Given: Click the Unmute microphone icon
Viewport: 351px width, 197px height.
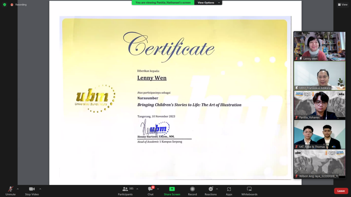Looking at the screenshot, I should tap(11, 189).
